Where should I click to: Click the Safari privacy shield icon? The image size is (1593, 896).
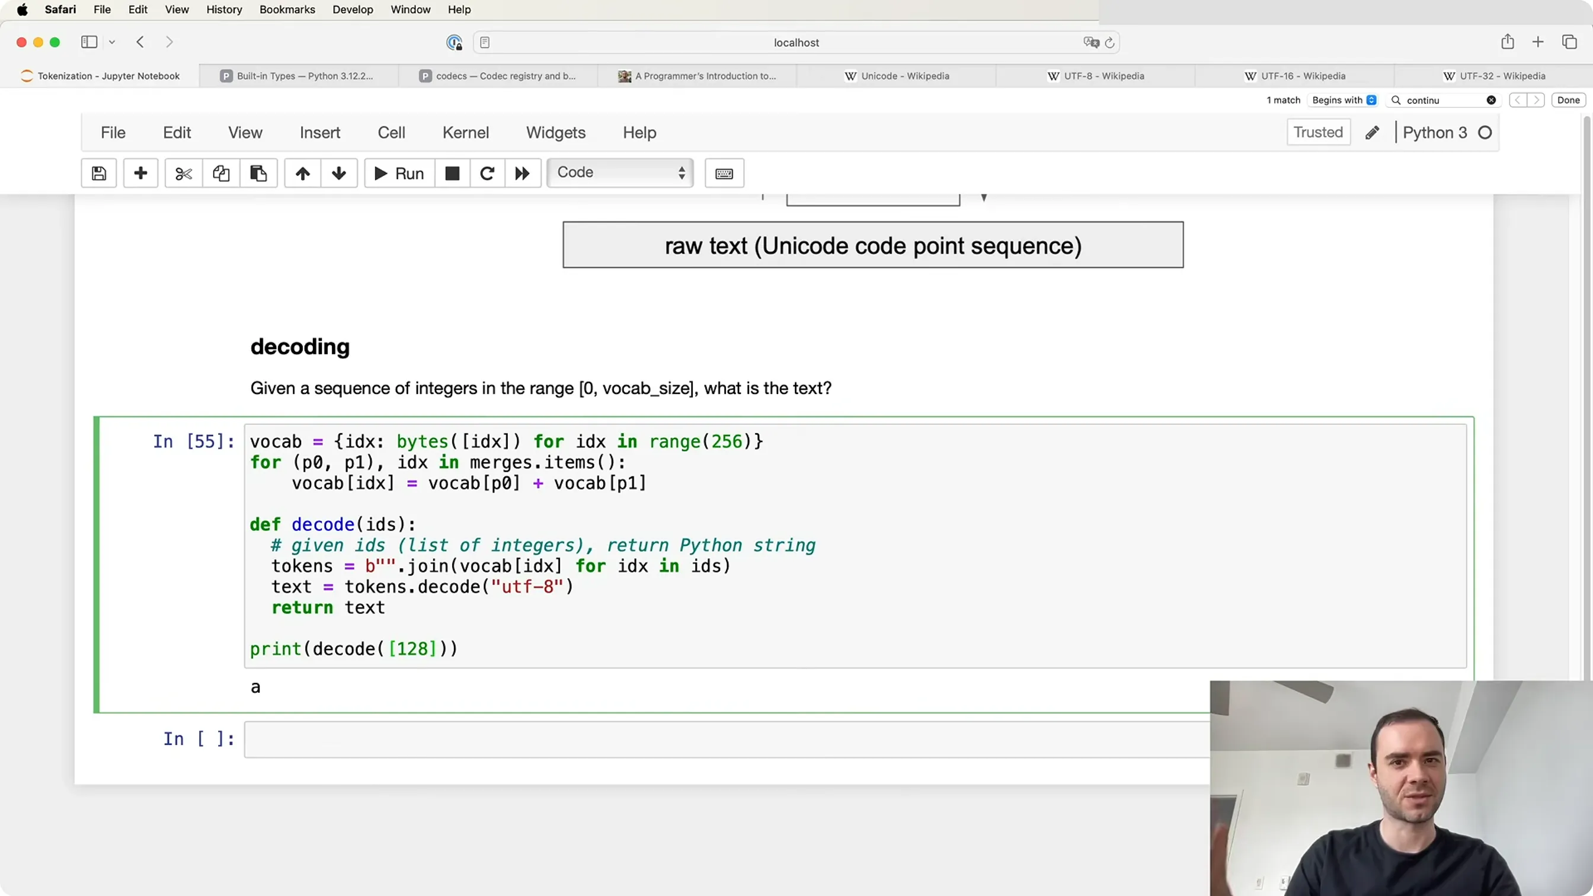455,43
